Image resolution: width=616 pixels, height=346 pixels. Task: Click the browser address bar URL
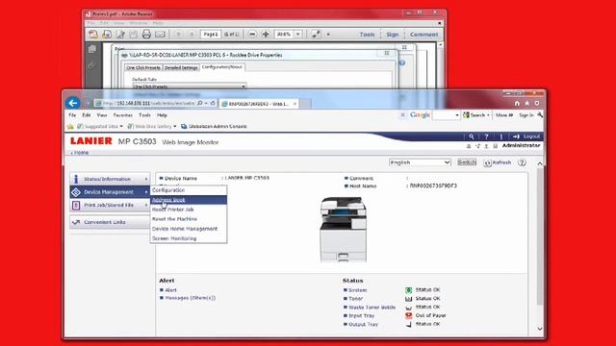tap(149, 103)
